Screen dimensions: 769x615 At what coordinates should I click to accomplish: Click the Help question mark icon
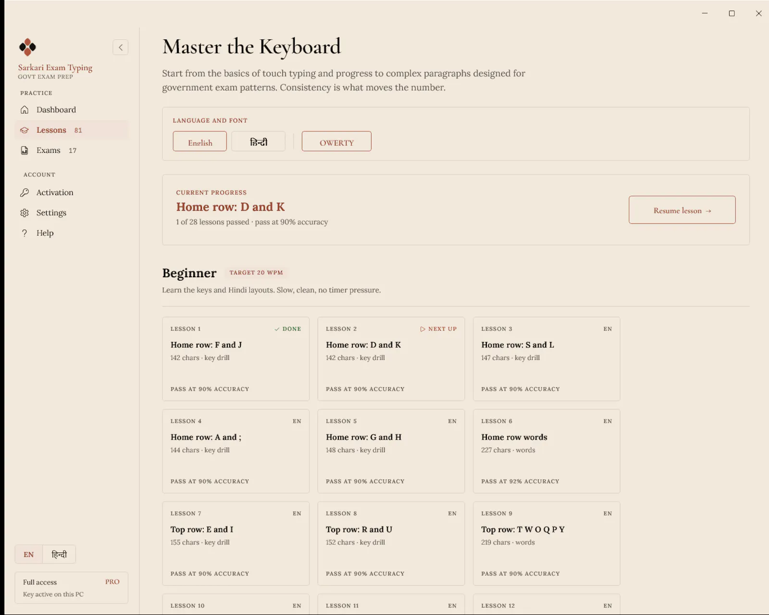point(25,233)
